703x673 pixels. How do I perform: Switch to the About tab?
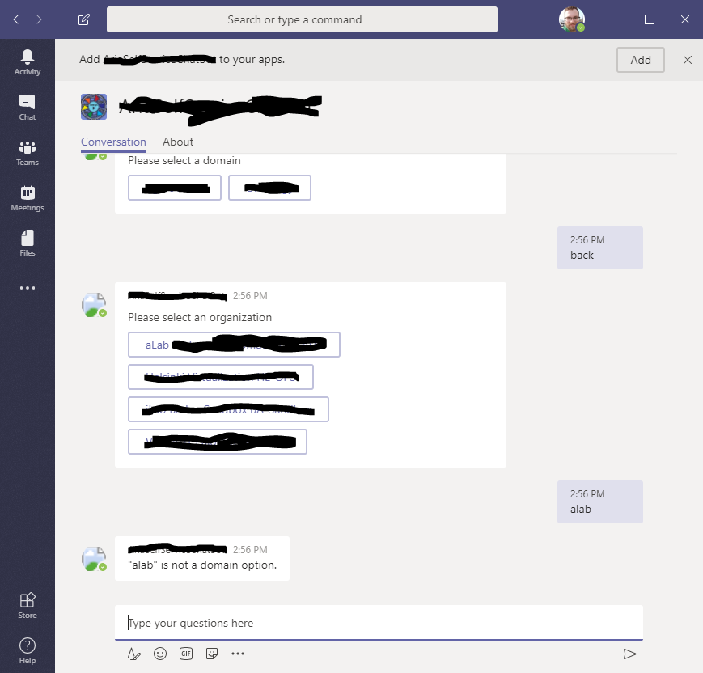pyautogui.click(x=178, y=142)
